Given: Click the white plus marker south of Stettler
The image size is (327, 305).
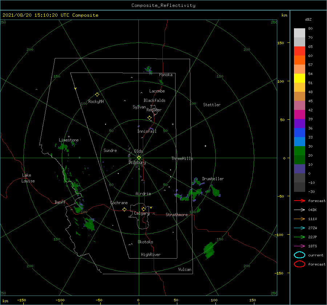Looking at the screenshot, I should click(205, 146).
